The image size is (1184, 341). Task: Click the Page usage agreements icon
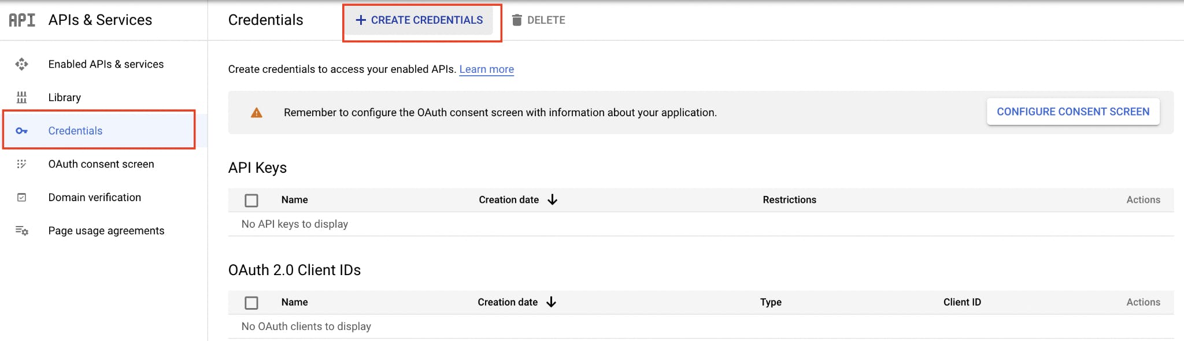(21, 231)
